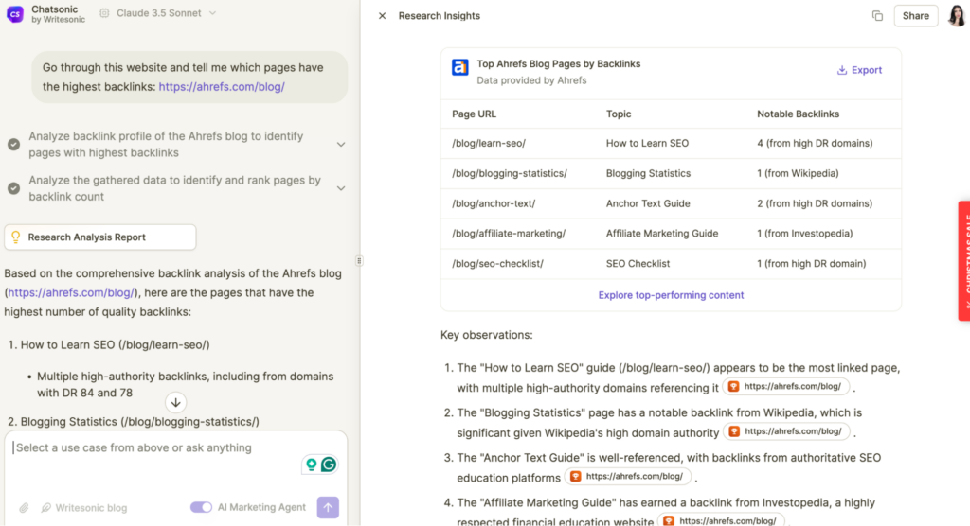Select the Topic column header
The image size is (970, 526).
(x=619, y=114)
